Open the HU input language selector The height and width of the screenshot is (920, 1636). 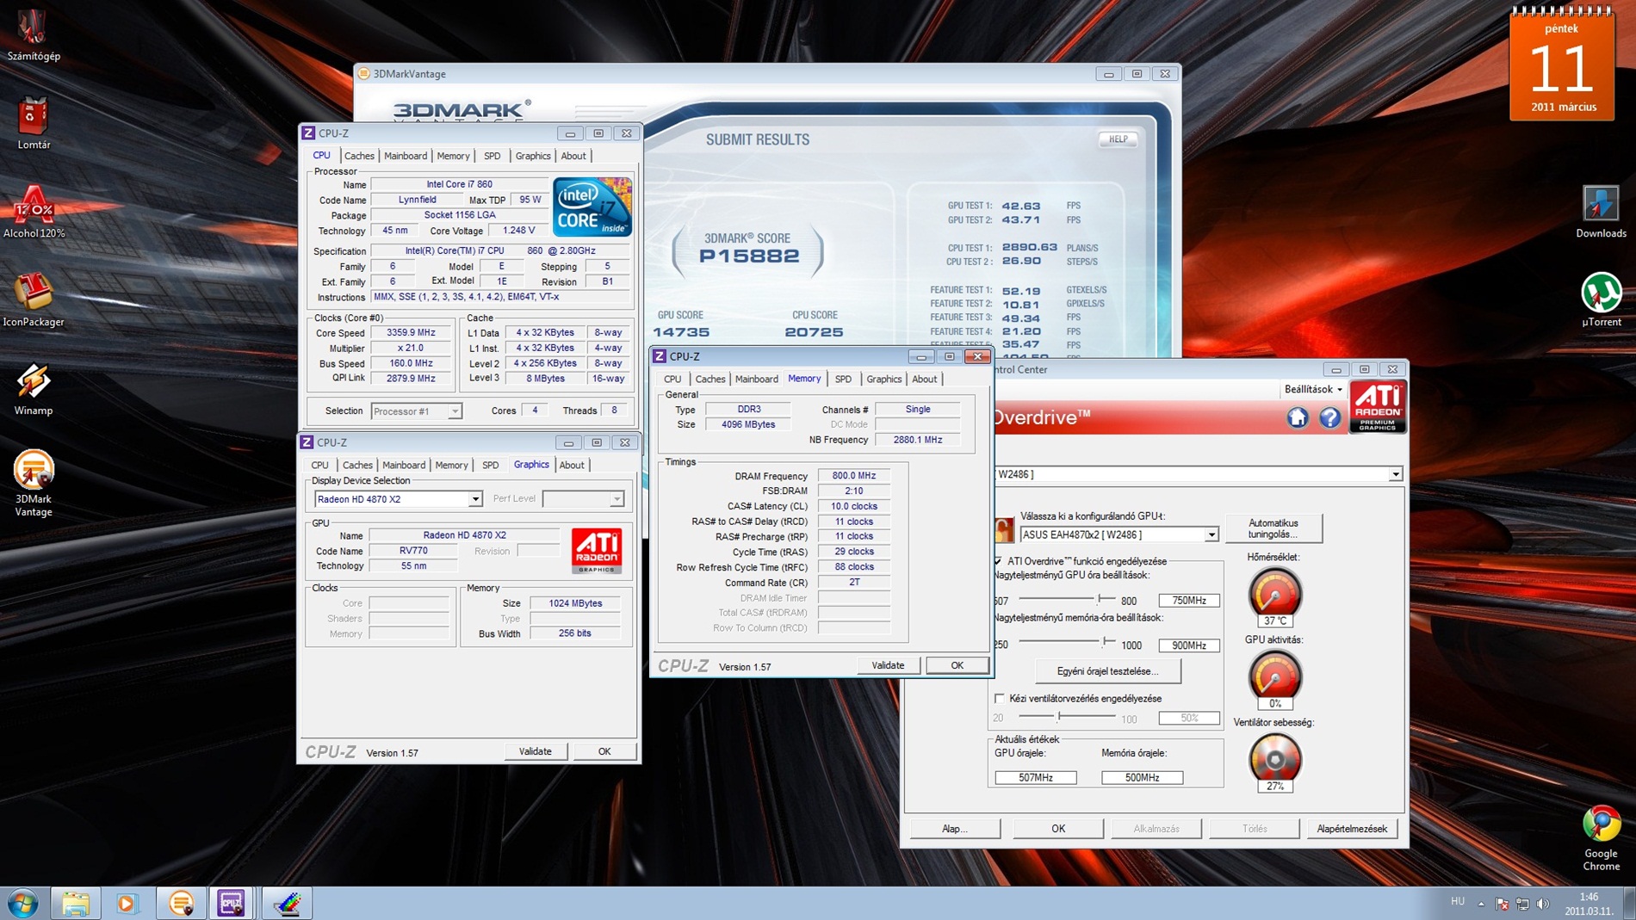point(1458,902)
